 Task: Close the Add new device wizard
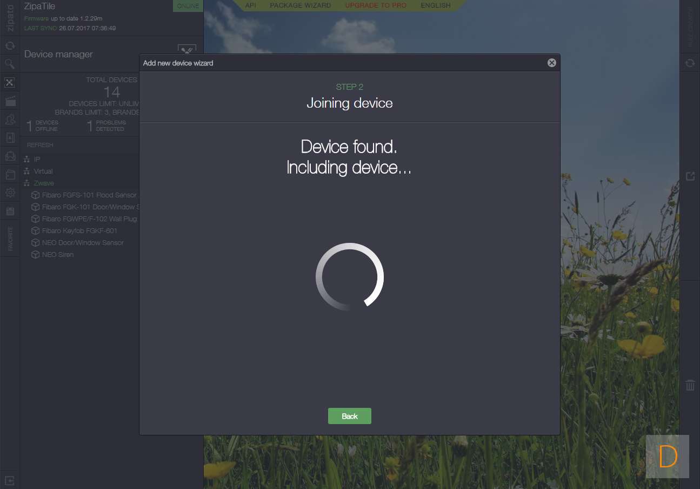551,63
